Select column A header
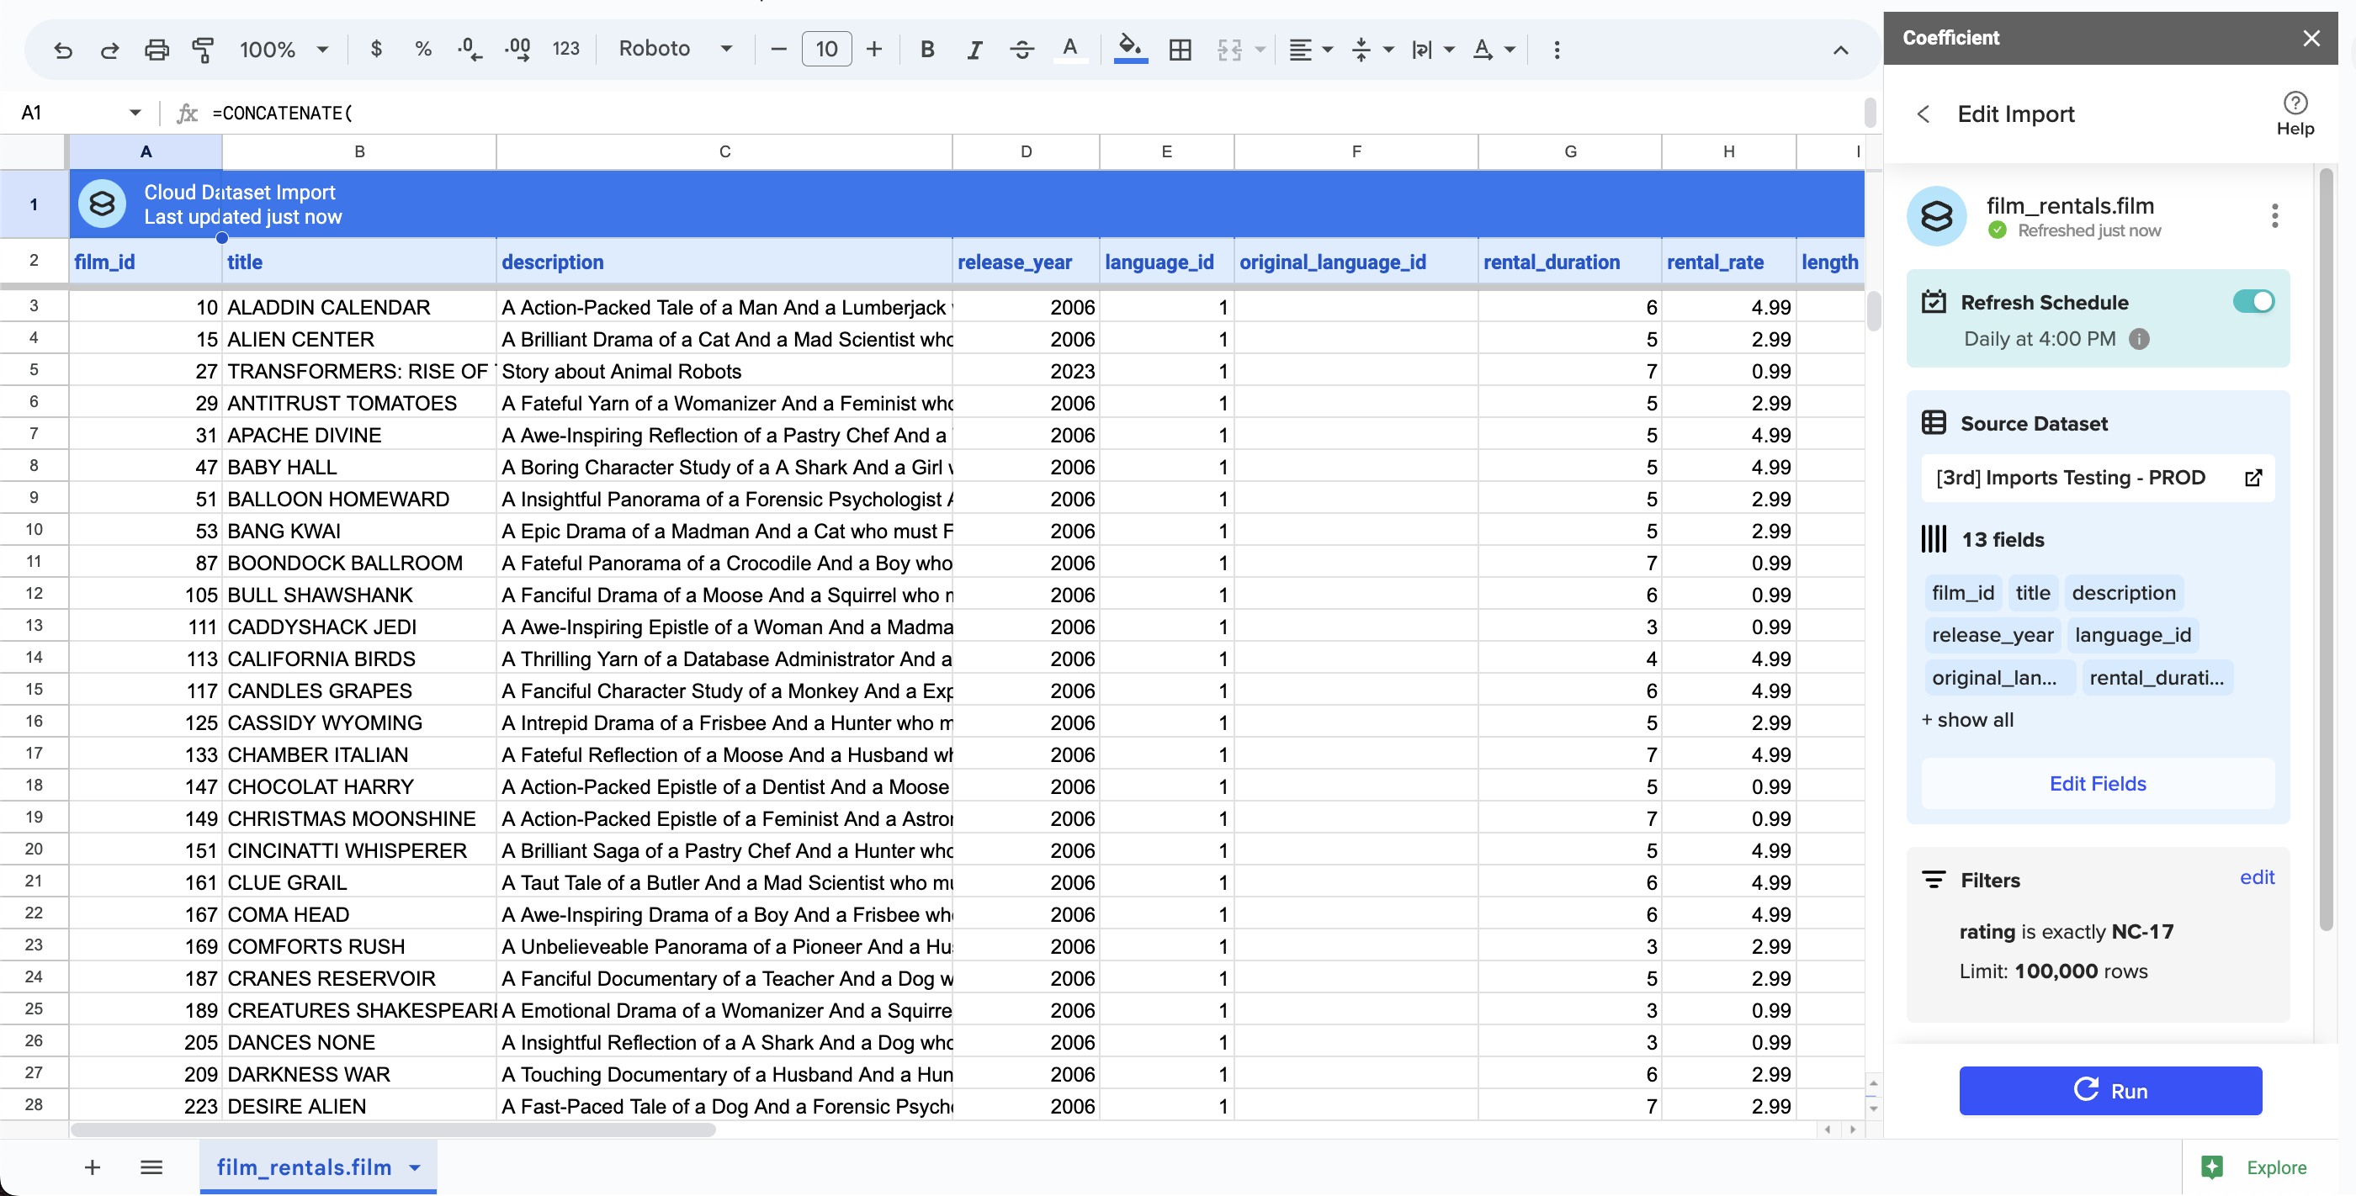This screenshot has height=1196, width=2356. [x=146, y=151]
